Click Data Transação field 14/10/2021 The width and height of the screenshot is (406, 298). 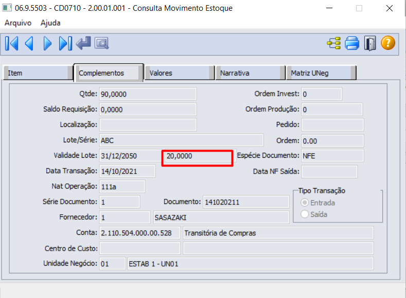coord(128,172)
